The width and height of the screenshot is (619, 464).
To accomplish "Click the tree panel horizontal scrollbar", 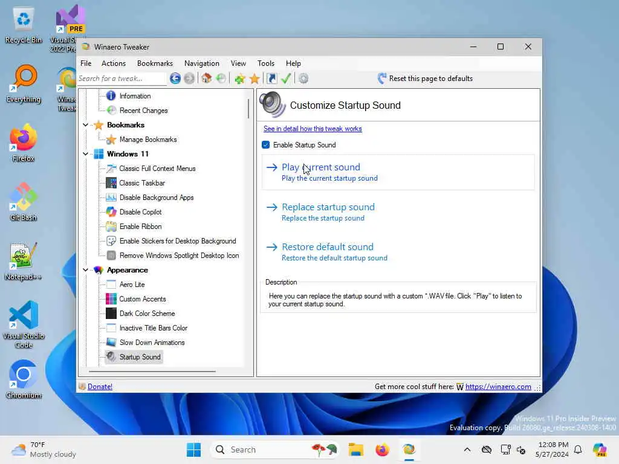I will click(x=152, y=372).
